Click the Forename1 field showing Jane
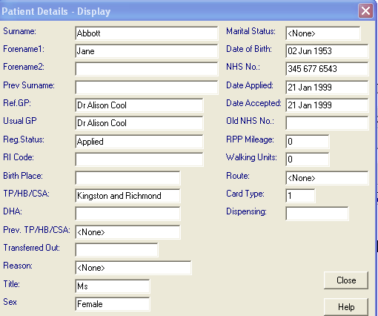This screenshot has height=316, width=378. tap(147, 51)
